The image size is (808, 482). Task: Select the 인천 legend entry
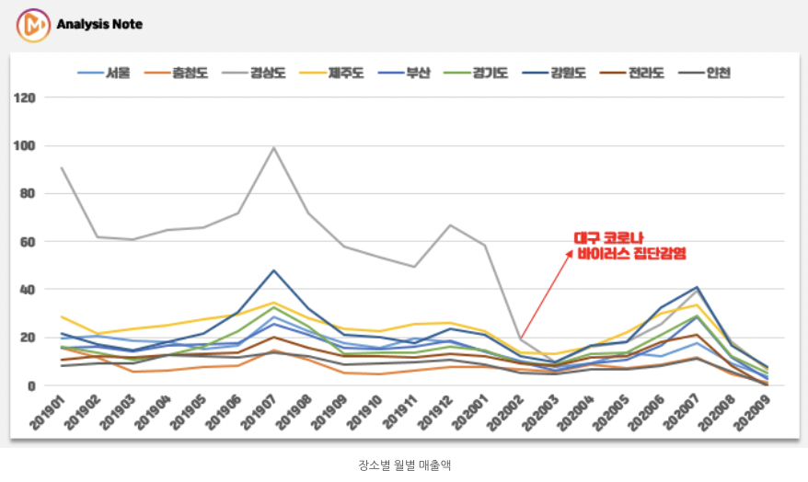pyautogui.click(x=704, y=73)
